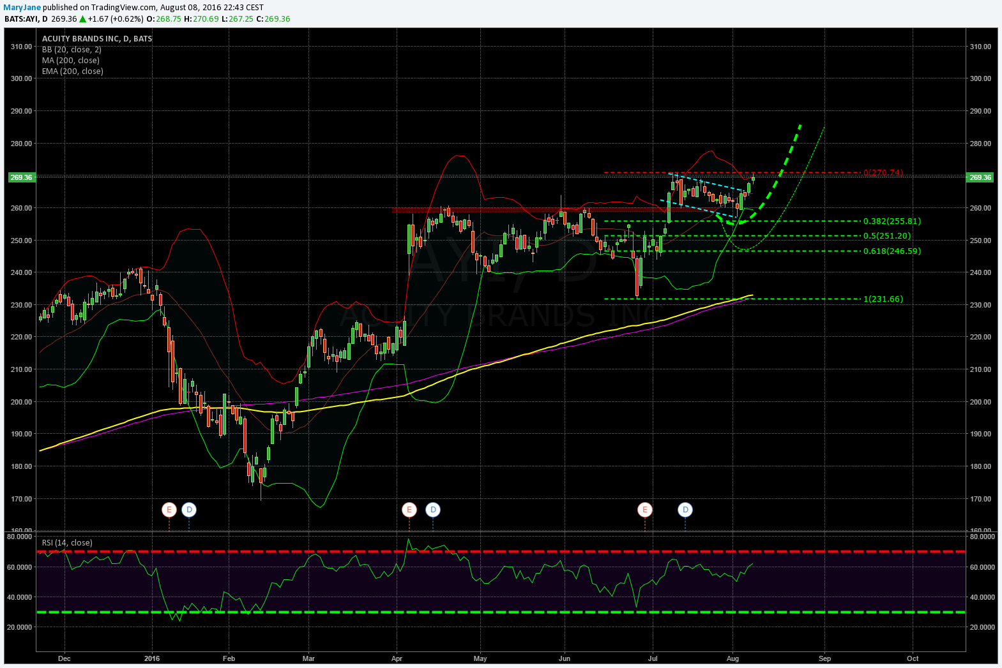Click the 269.36 price tag on right axis
Screen dimensions: 1002x668
(x=980, y=177)
